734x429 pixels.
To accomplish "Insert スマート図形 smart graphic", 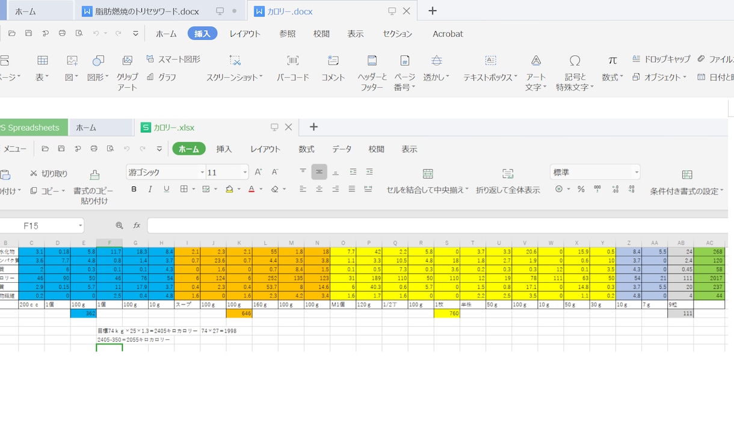I will coord(173,60).
